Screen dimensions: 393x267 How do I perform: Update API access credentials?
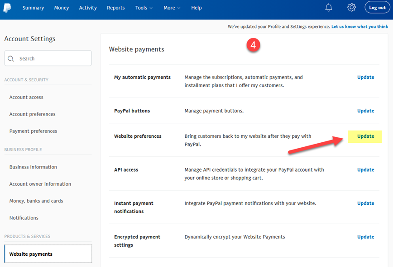point(365,170)
